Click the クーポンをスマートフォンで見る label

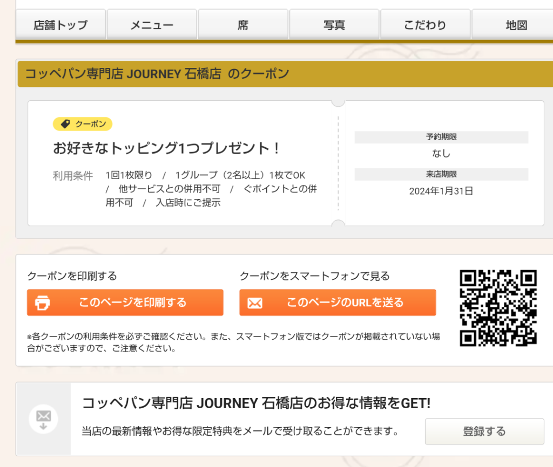coord(315,276)
